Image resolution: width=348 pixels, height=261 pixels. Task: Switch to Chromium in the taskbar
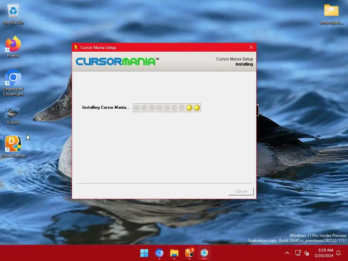coord(159,253)
